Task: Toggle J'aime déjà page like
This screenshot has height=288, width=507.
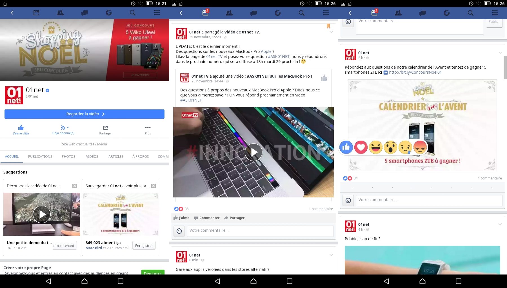Action: (21, 130)
